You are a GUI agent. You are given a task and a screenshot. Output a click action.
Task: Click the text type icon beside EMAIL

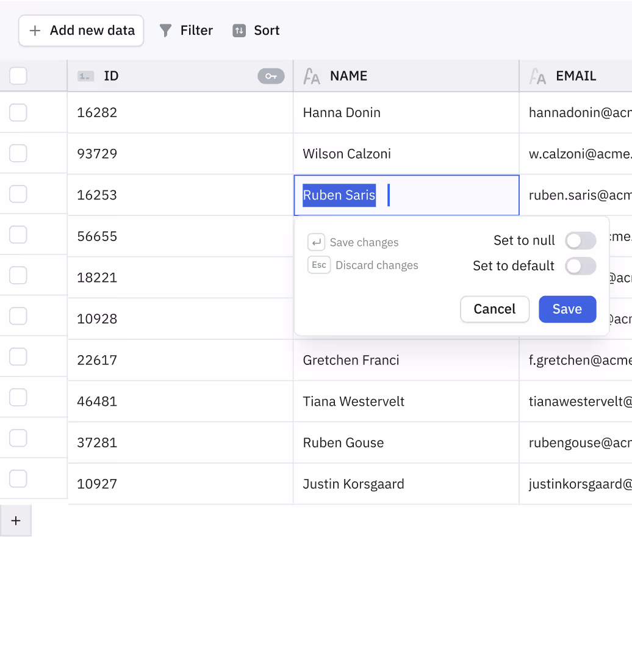[537, 76]
